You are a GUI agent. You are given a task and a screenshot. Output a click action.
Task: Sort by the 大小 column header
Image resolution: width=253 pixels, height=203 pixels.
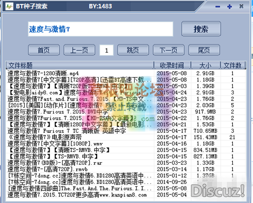(x=205, y=65)
